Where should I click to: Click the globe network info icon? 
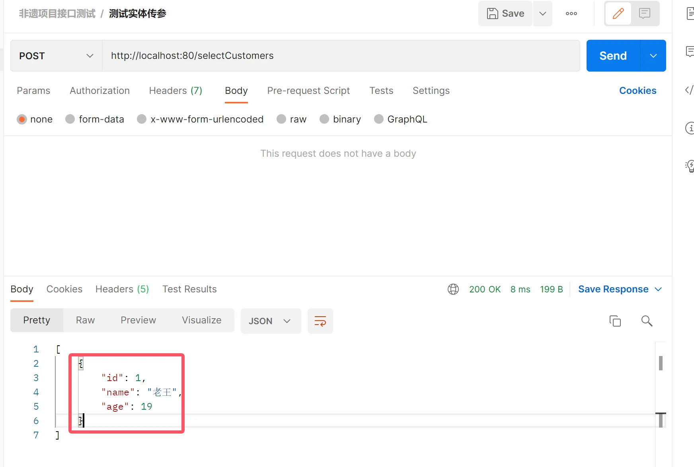point(453,289)
